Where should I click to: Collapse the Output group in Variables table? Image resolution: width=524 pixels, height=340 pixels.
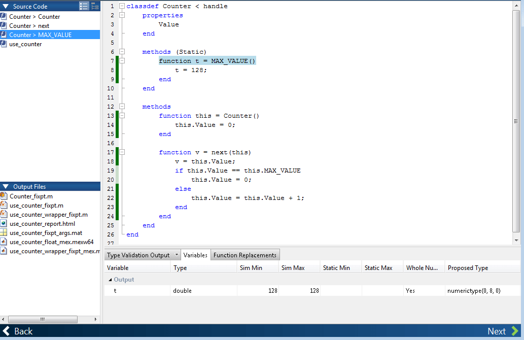110,280
